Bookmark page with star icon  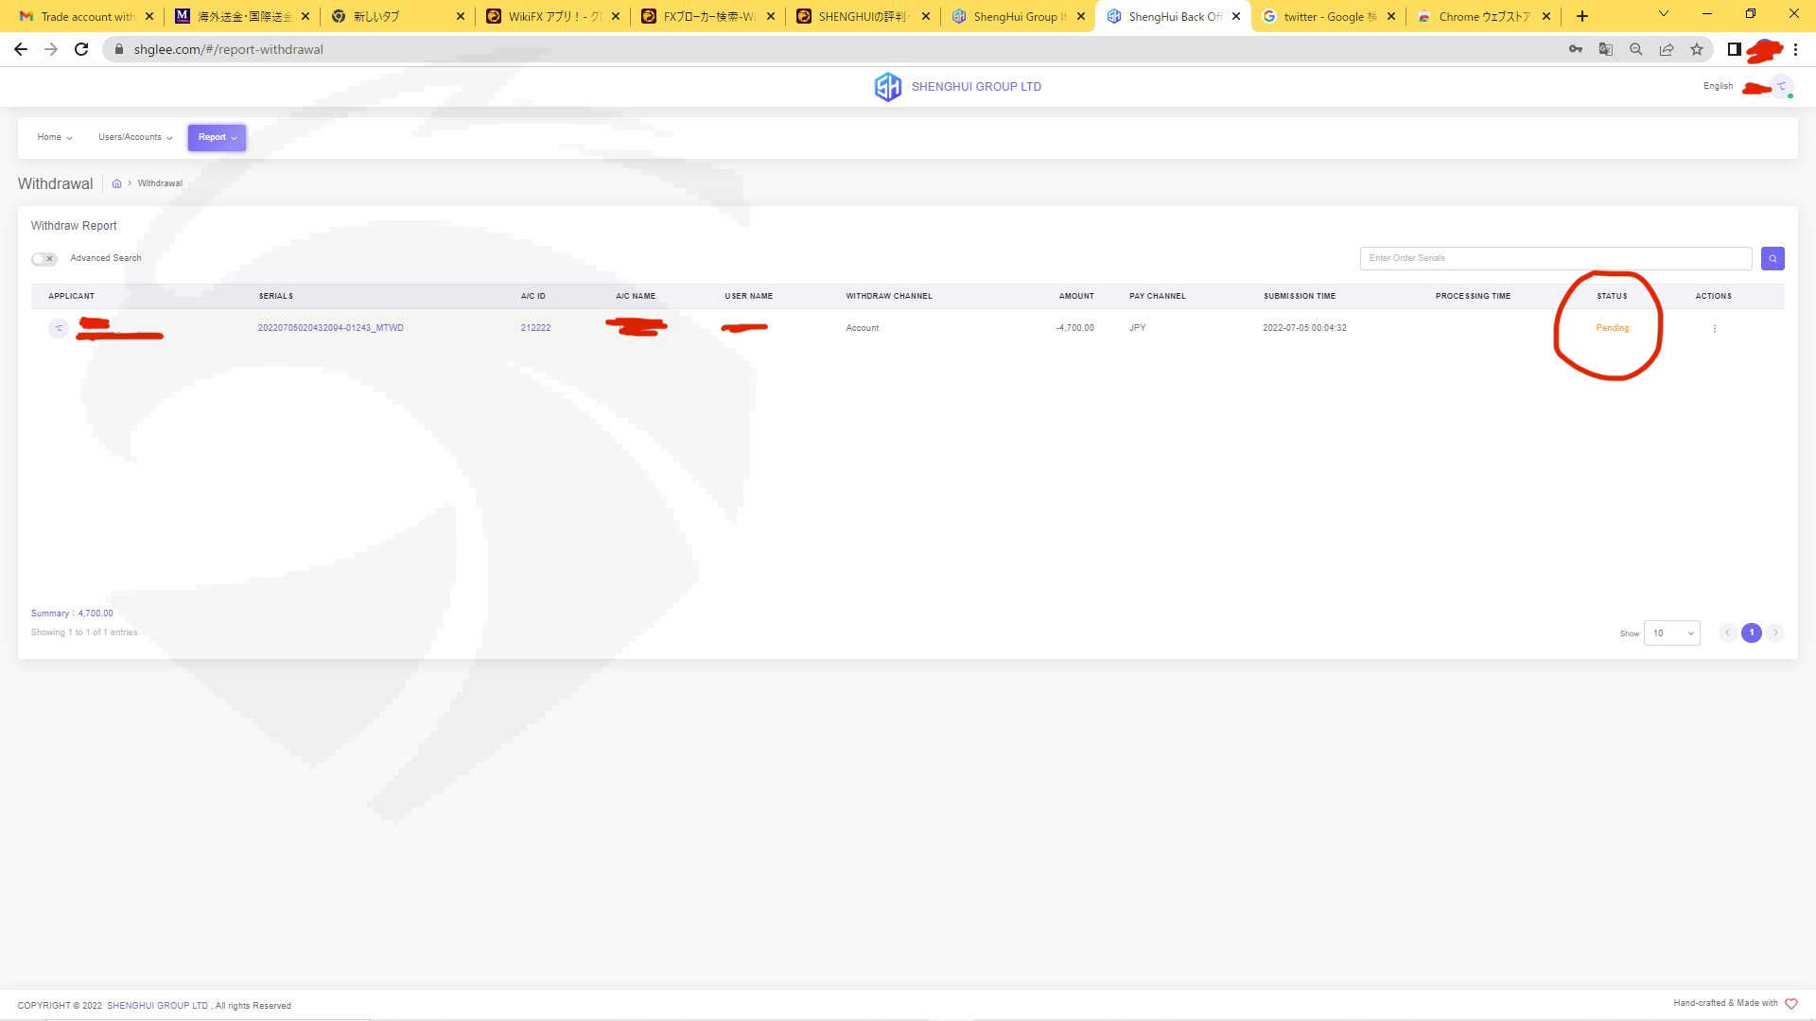point(1697,49)
